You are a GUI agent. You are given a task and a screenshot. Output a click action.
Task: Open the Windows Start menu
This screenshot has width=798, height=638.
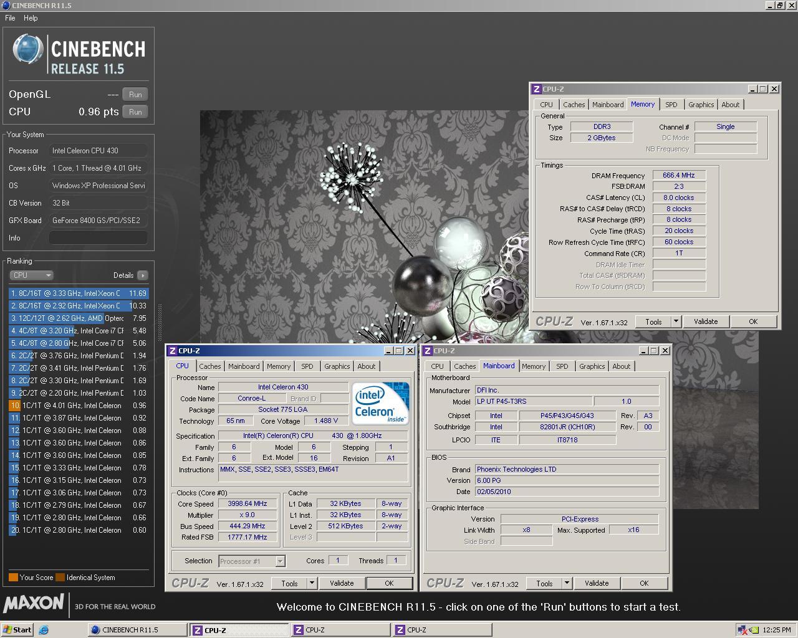[x=17, y=630]
